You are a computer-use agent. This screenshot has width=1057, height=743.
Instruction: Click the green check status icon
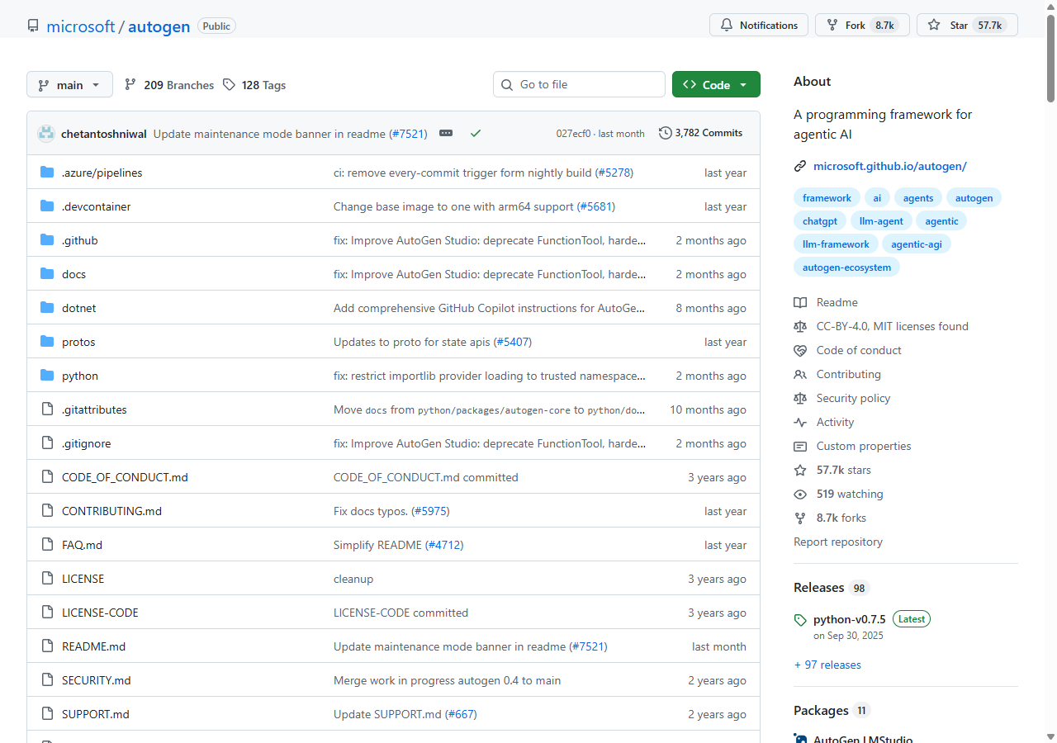(476, 133)
